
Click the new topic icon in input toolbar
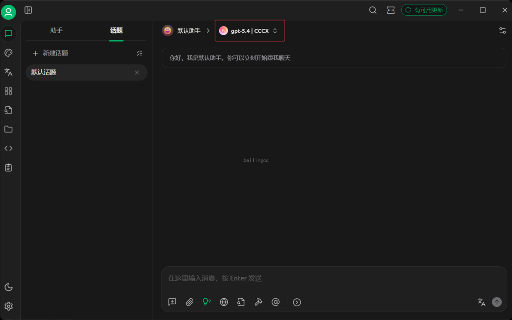172,302
